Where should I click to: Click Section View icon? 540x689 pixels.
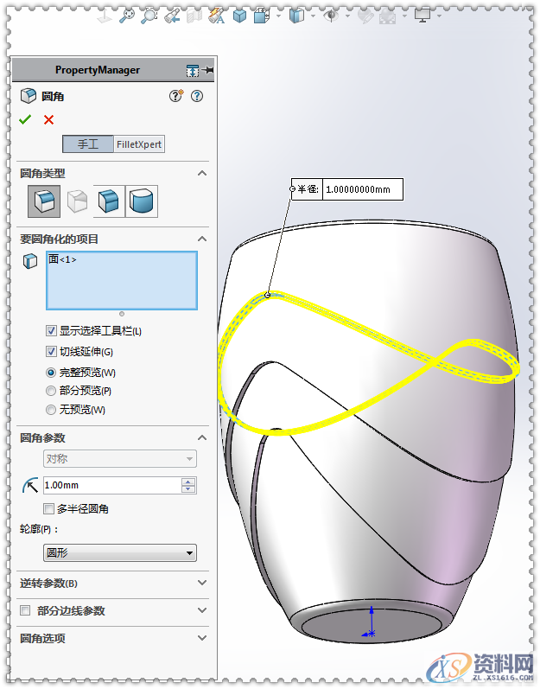pyautogui.click(x=194, y=16)
